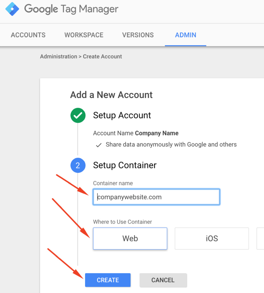Open the ACCOUNTS tab
This screenshot has width=264, height=293.
pos(28,35)
